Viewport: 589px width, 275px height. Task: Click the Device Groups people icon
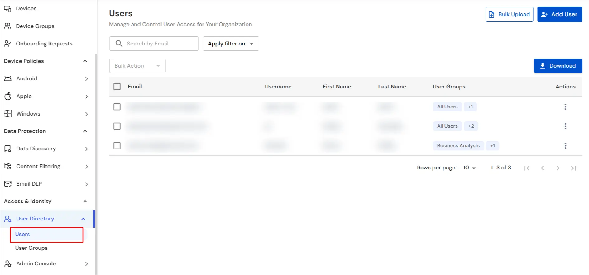pyautogui.click(x=7, y=26)
